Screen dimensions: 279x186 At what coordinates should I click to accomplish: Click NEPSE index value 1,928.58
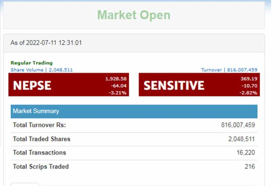[116, 79]
